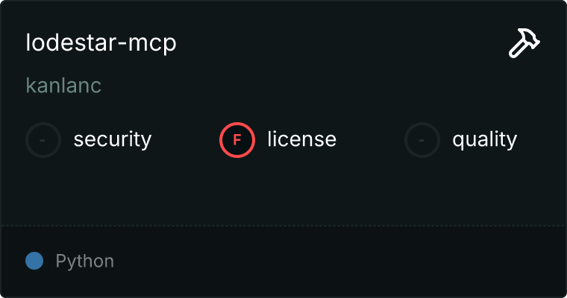Screen dimensions: 567x298
Task: Click the dash inside the security circle
Action: click(x=43, y=140)
